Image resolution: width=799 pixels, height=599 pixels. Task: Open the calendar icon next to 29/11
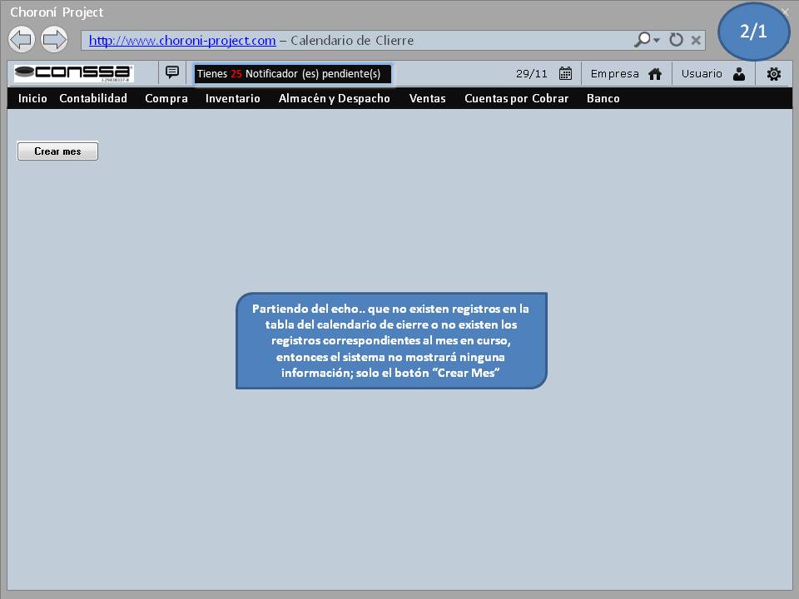(x=565, y=73)
